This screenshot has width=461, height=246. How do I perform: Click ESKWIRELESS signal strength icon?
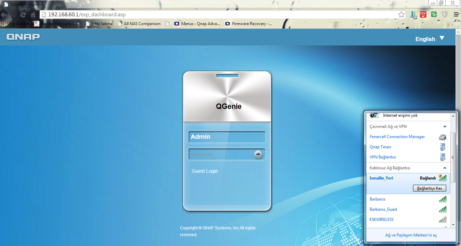(x=443, y=220)
